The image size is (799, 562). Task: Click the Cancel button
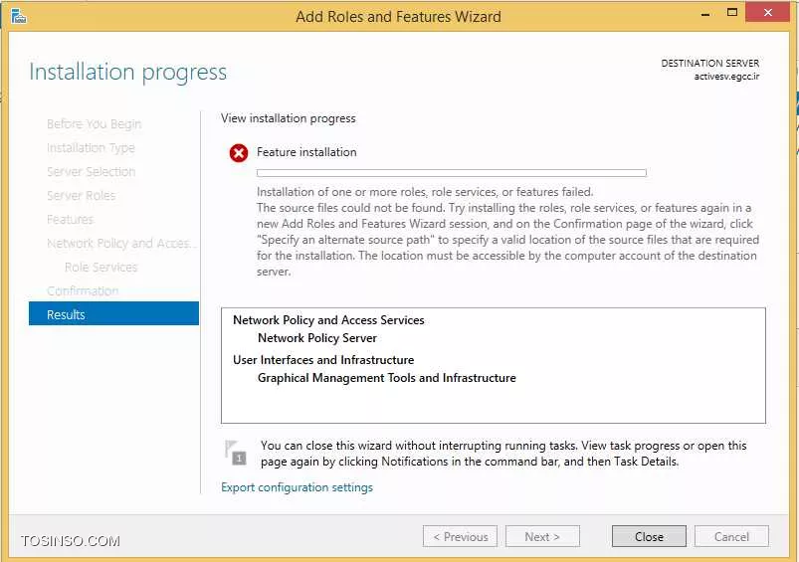[x=731, y=536]
